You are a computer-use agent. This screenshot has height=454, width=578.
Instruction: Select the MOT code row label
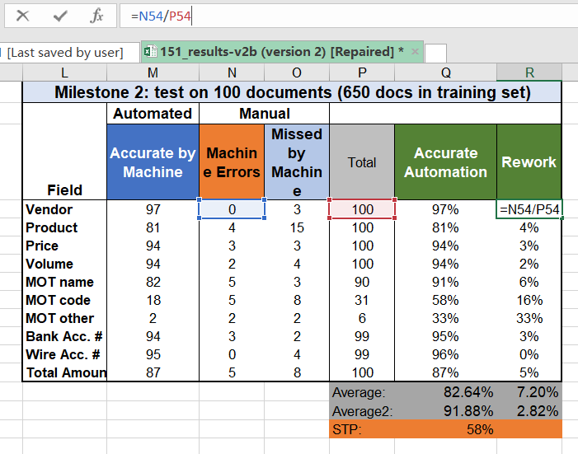tap(64, 300)
